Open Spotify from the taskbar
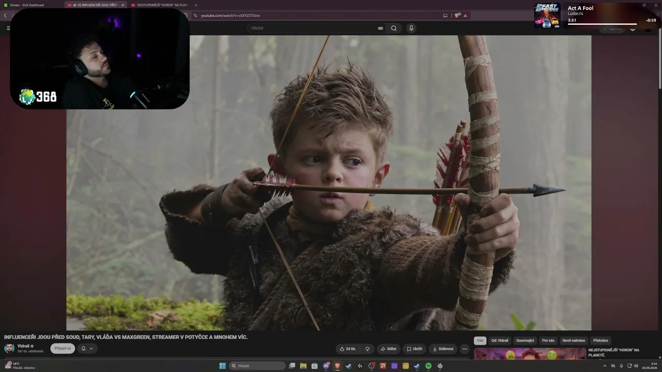The height and width of the screenshot is (372, 662). click(428, 366)
